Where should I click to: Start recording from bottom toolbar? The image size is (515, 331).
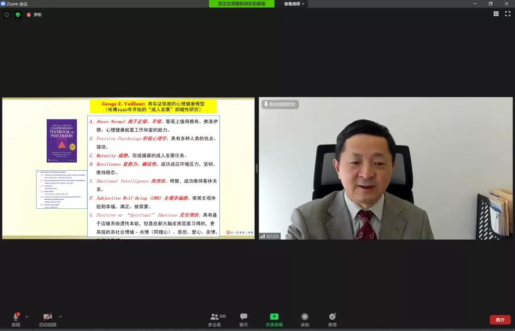(x=305, y=317)
